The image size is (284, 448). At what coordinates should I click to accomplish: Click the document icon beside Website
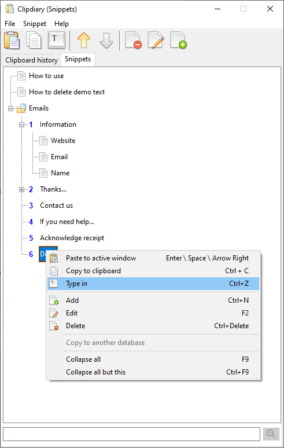(x=43, y=141)
